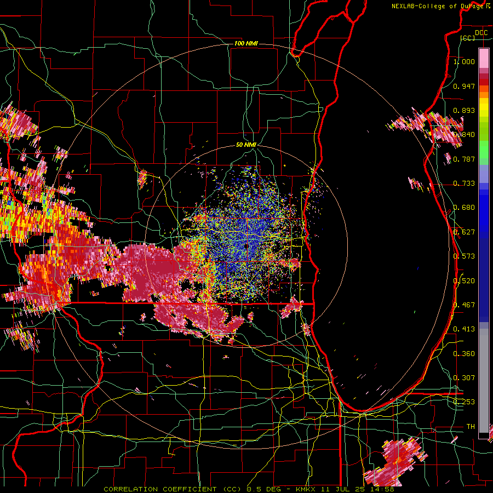Image resolution: width=493 pixels, height=493 pixels.
Task: Click the [CC] units label
Action: (x=468, y=38)
